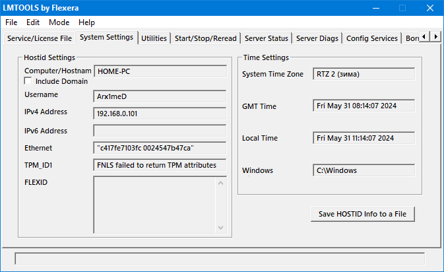Click the Local Time field

coord(364,138)
